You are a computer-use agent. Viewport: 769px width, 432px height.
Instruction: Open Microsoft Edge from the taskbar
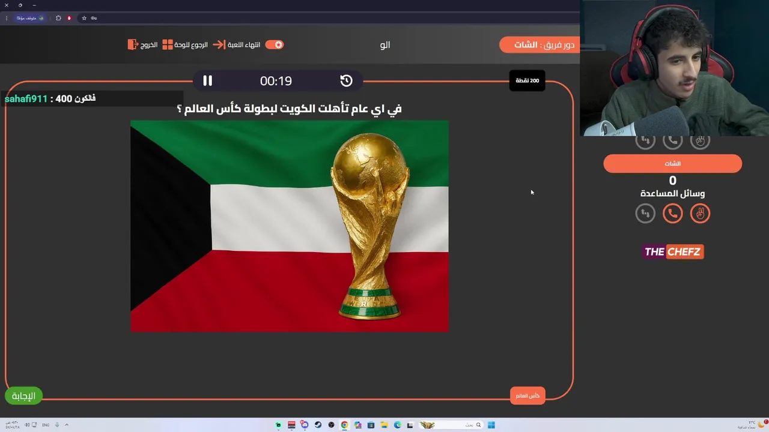click(x=397, y=425)
